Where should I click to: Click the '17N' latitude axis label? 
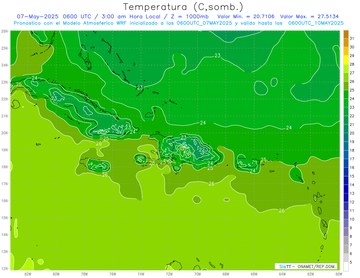pos(4,184)
